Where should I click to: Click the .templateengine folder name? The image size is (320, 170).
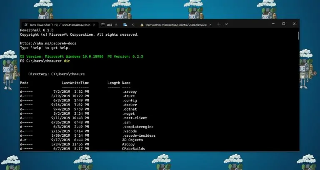click(138, 127)
